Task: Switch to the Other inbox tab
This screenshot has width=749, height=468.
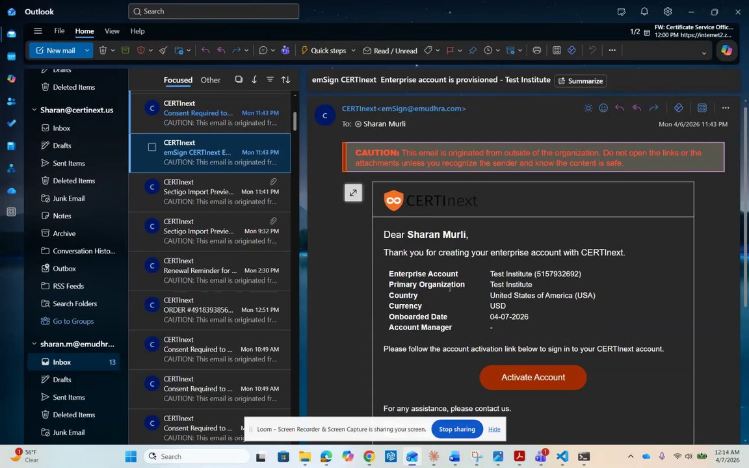Action: click(x=210, y=80)
